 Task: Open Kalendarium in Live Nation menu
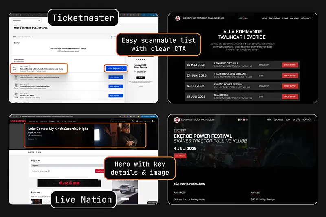point(34,121)
